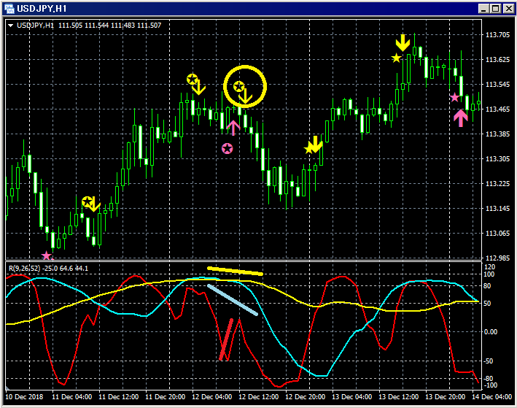Maximize the USDJPY,H1 chart window

click(495, 9)
